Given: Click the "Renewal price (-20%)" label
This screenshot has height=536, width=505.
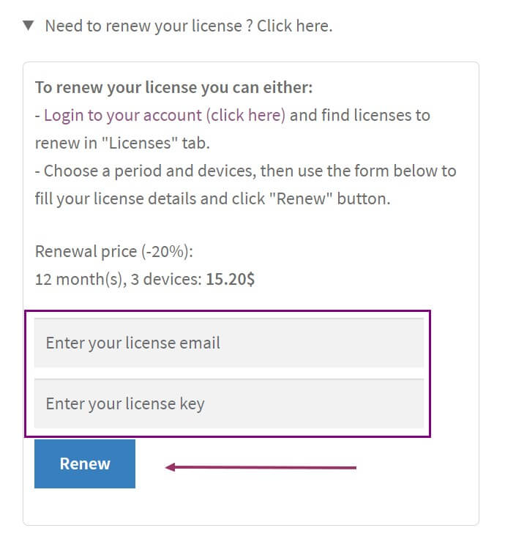Looking at the screenshot, I should click(113, 252).
